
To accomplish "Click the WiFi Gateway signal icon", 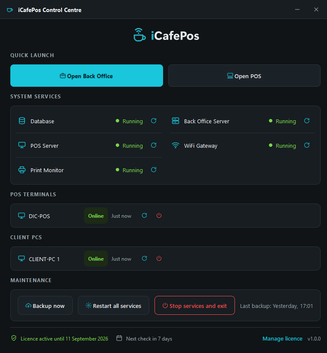I will (x=176, y=146).
